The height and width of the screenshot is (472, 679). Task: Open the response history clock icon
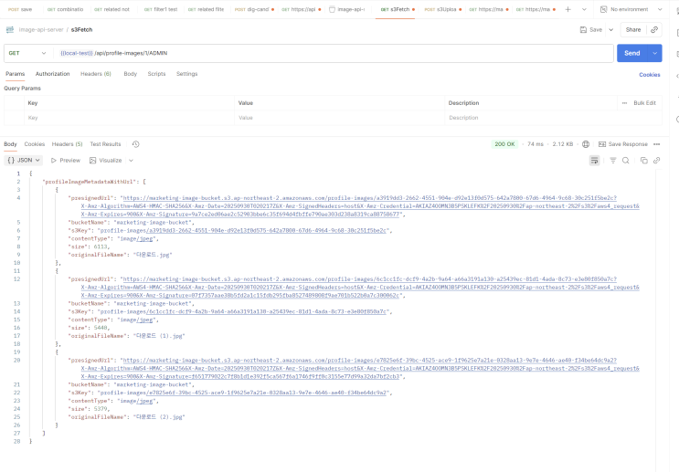pos(135,144)
